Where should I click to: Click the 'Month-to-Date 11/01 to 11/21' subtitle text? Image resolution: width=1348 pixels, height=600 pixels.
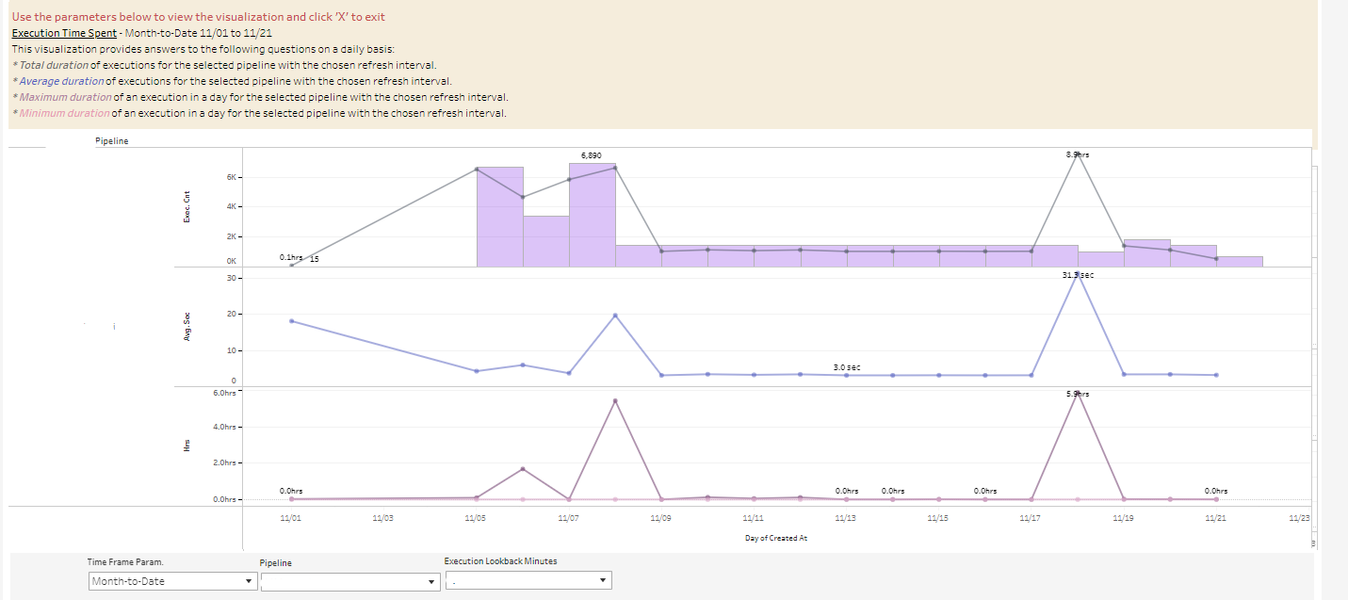199,33
